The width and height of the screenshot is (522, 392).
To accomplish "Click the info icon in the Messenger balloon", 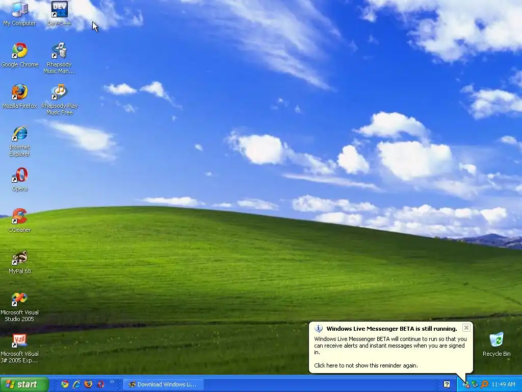I will coord(319,329).
